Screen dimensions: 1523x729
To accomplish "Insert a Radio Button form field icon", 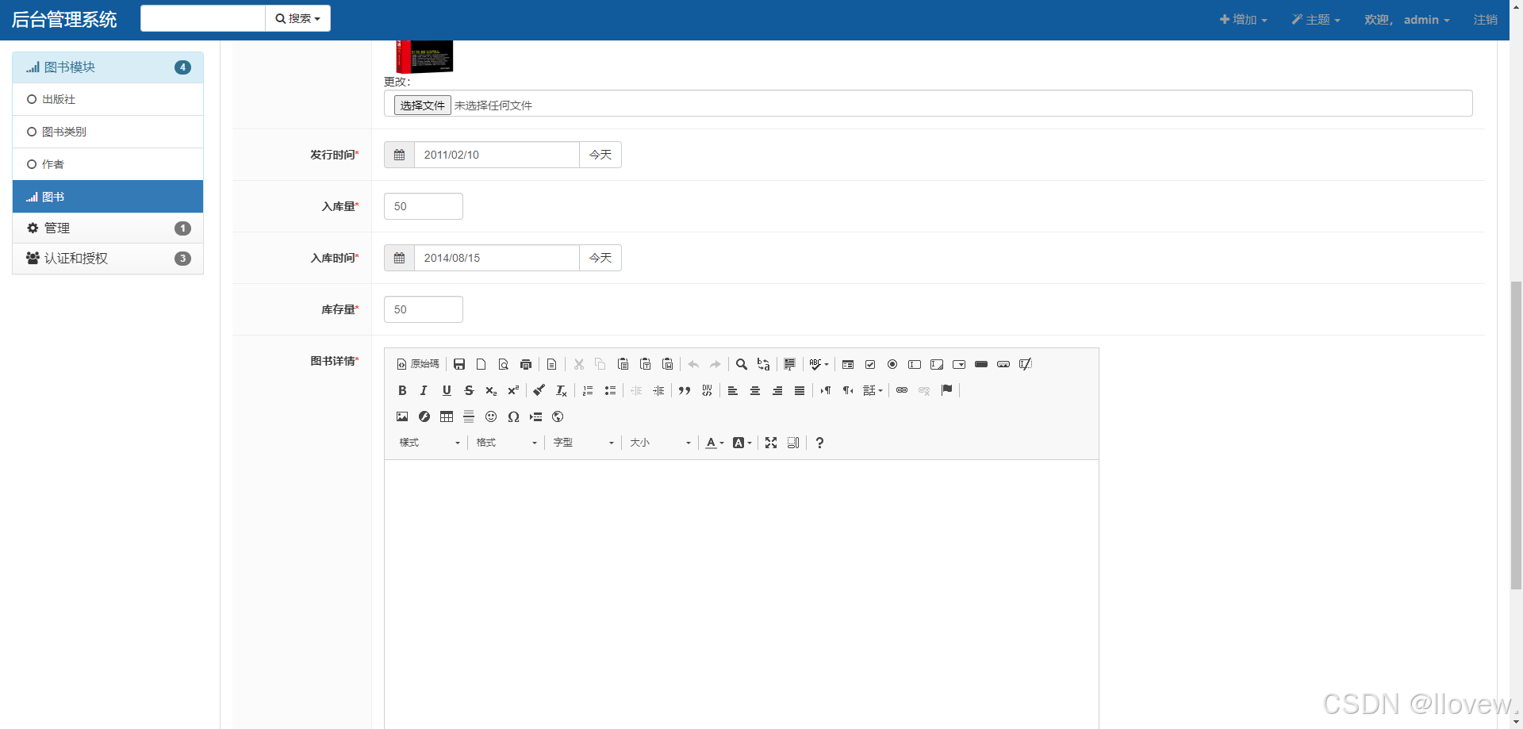I will point(892,364).
